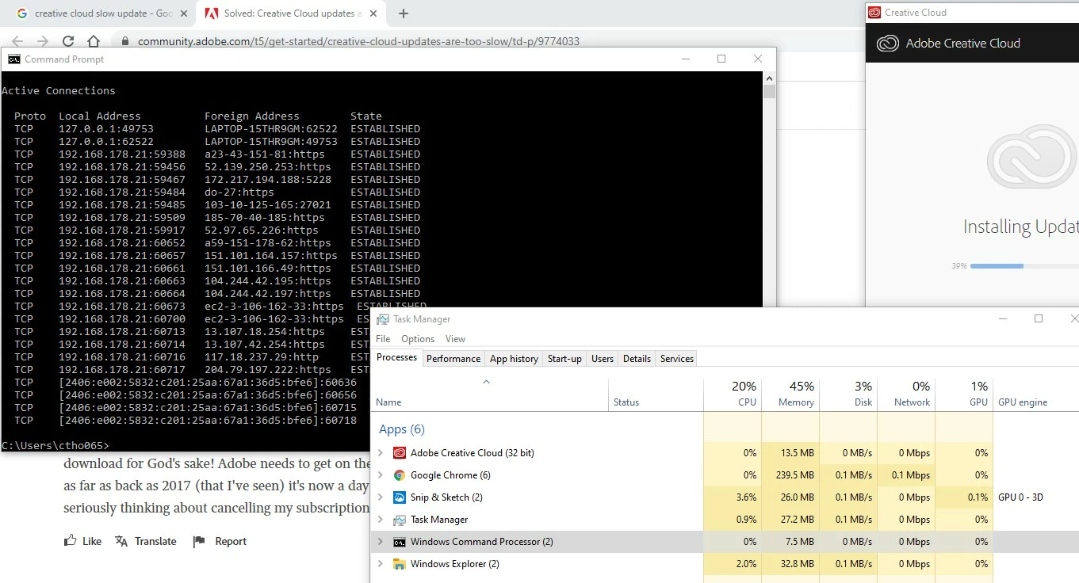This screenshot has width=1079, height=583.
Task: Open Task Manager Options menu
Action: [418, 339]
